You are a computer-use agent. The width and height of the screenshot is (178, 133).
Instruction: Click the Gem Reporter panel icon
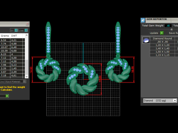coord(143,20)
